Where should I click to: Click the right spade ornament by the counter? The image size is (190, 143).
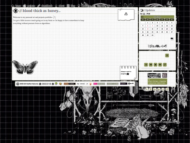pyautogui.click(x=53, y=84)
